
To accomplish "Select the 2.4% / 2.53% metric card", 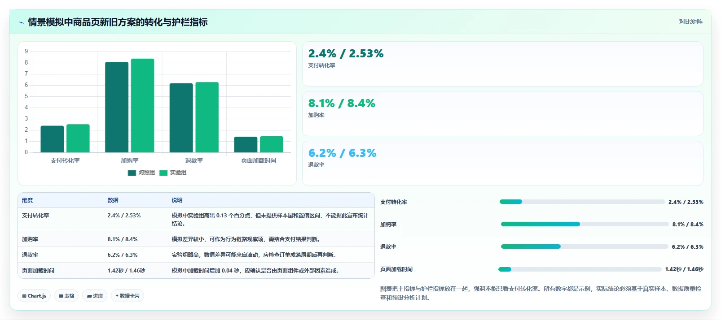I will pos(503,64).
